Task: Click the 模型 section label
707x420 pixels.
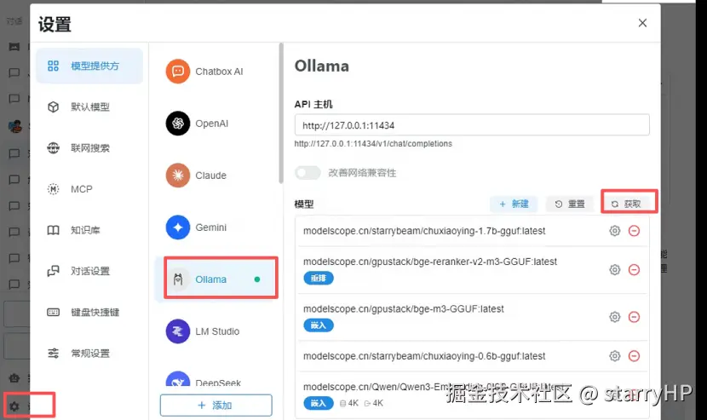Action: (x=304, y=204)
